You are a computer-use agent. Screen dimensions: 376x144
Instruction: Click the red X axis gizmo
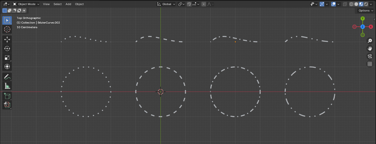[371, 27]
